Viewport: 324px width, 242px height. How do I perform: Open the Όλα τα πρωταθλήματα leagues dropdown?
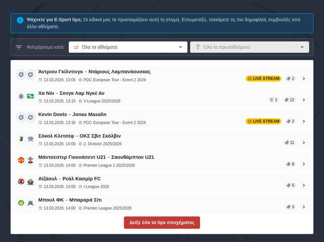tap(249, 47)
